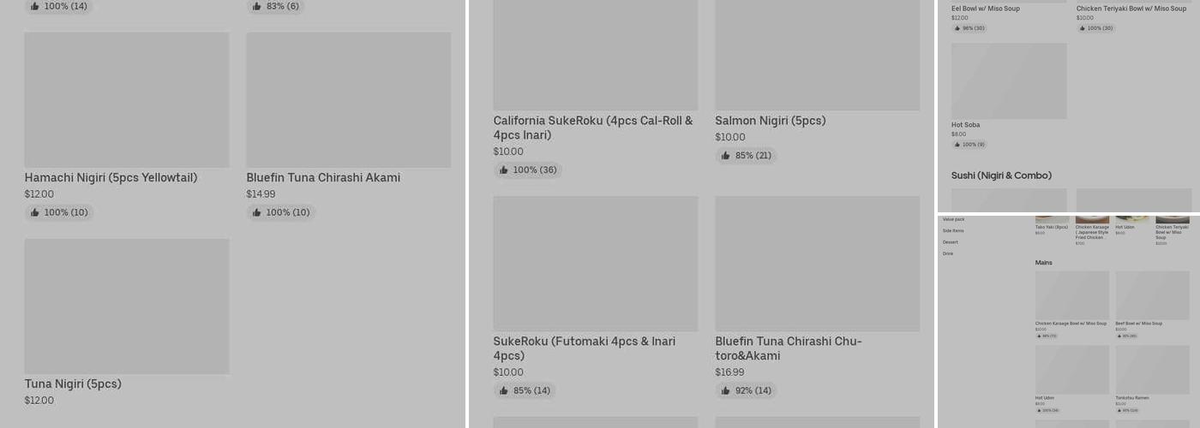Open the Side Items menu category

(x=953, y=231)
